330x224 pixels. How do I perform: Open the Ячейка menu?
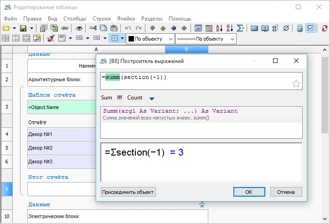(x=126, y=19)
